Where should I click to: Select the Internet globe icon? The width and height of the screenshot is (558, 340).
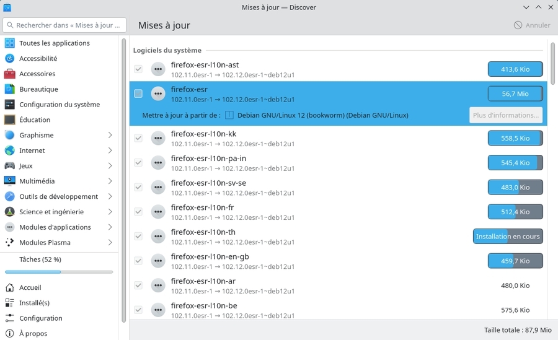9,150
